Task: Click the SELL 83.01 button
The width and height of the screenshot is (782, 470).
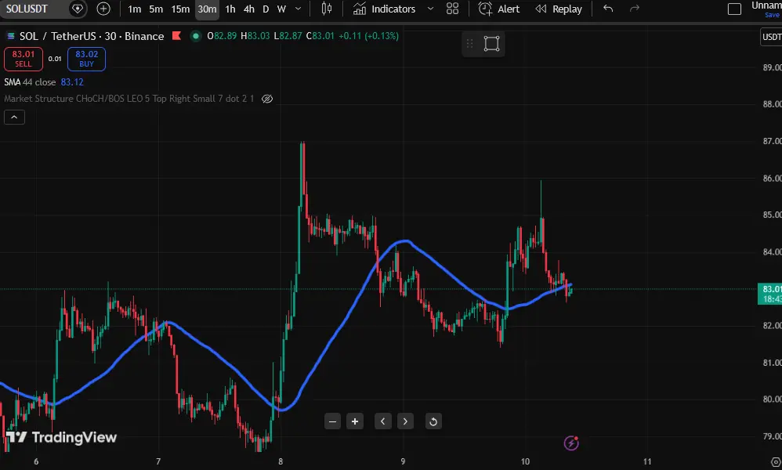Action: [24, 59]
